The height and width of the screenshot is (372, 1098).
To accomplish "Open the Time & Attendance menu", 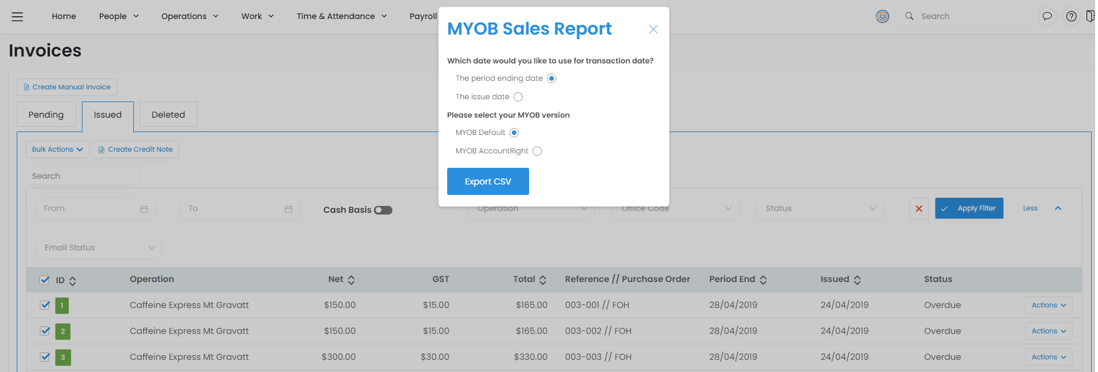I will click(341, 16).
